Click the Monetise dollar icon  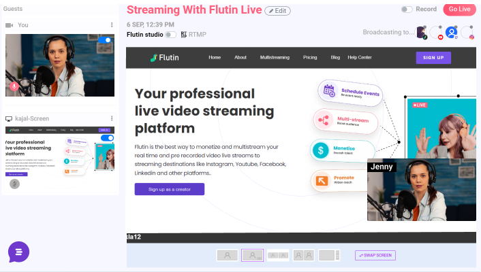coord(321,150)
